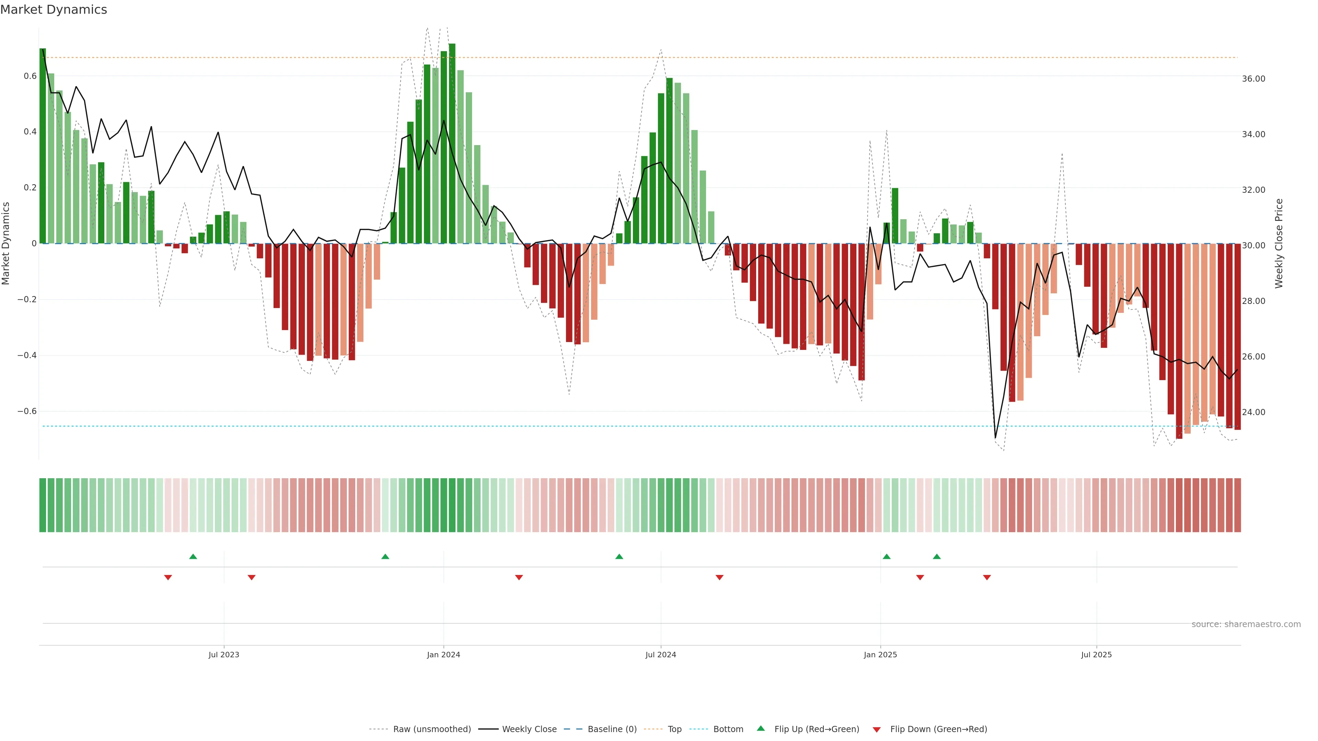Click the rightmost green flip-up marker
The image size is (1318, 741).
pos(937,556)
